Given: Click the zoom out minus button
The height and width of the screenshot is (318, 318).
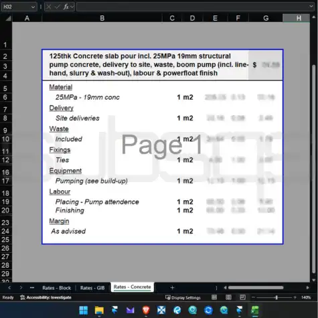Looking at the screenshot, I should pos(253,297).
